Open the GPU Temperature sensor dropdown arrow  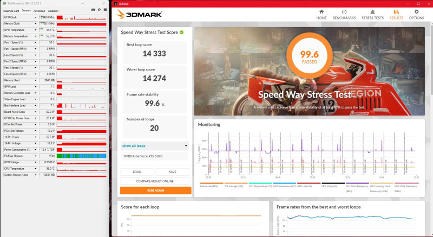coord(35,30)
